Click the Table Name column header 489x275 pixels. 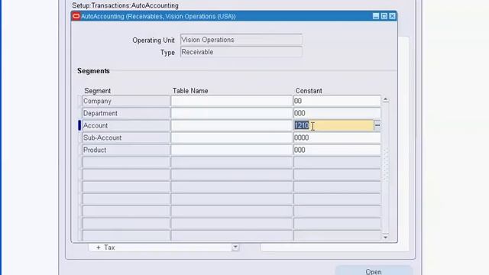(x=190, y=91)
